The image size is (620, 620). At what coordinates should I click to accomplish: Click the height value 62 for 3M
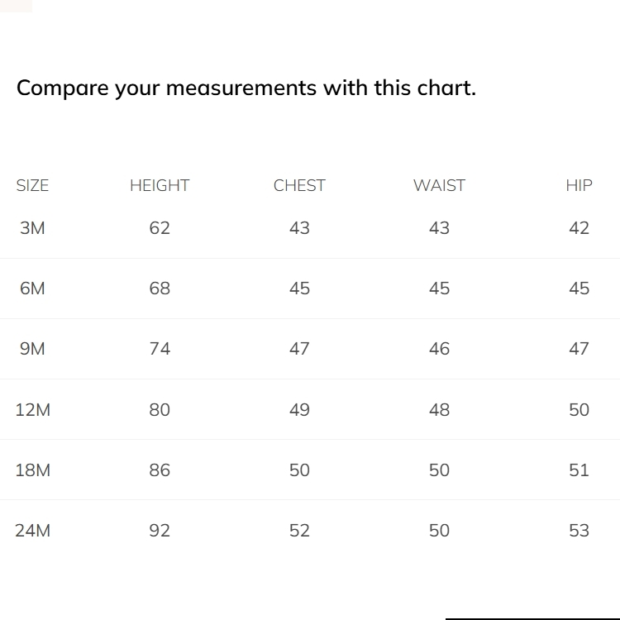160,228
